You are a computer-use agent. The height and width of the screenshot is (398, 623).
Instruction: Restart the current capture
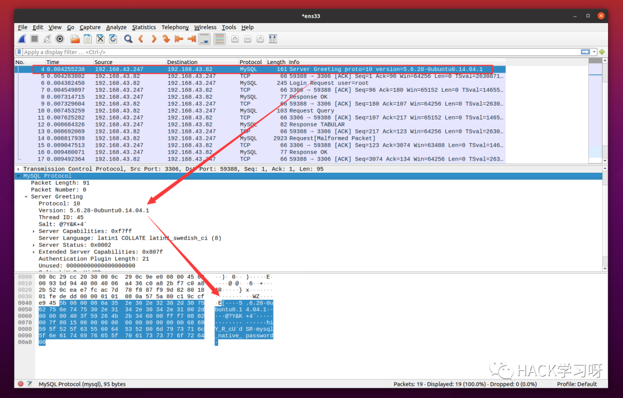(x=47, y=39)
